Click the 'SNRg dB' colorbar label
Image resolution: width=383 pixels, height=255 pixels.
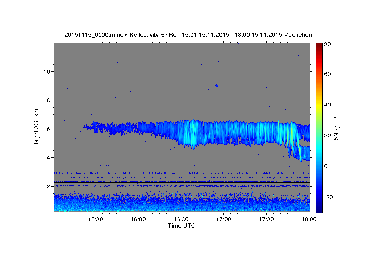pyautogui.click(x=336, y=128)
